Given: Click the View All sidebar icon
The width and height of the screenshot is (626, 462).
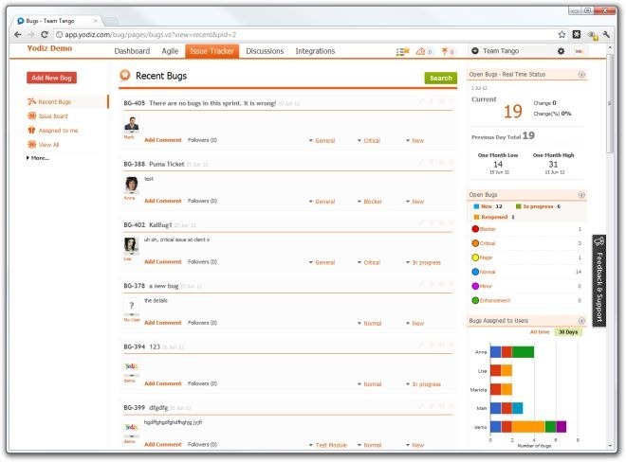Looking at the screenshot, I should click(x=31, y=144).
